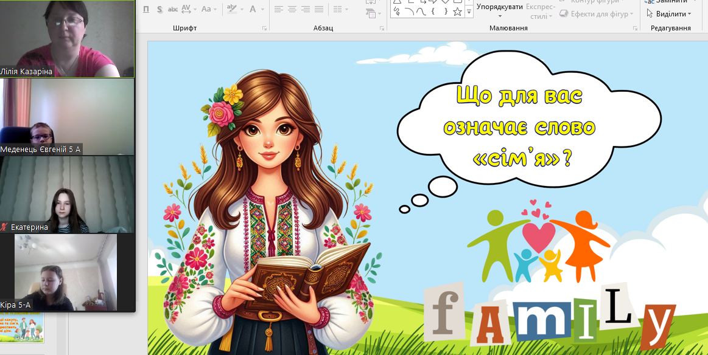
Task: Click the Шрифт group label
Action: click(184, 28)
